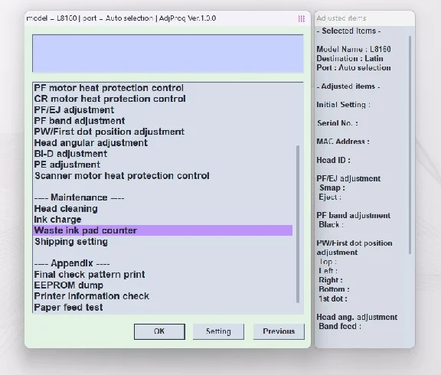Click the purple grip icon in title bar

coord(302,18)
